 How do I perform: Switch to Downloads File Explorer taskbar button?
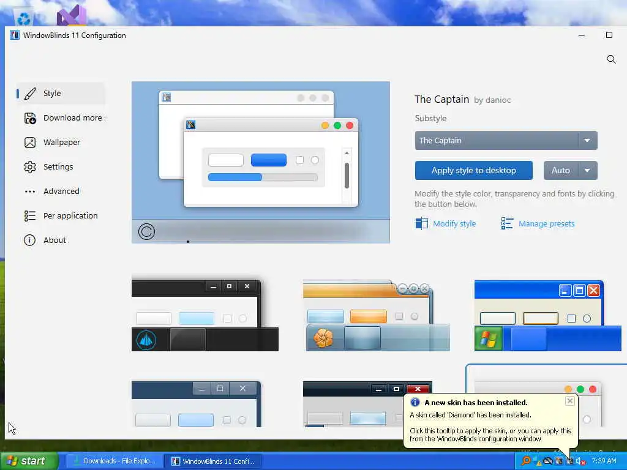pyautogui.click(x=114, y=461)
